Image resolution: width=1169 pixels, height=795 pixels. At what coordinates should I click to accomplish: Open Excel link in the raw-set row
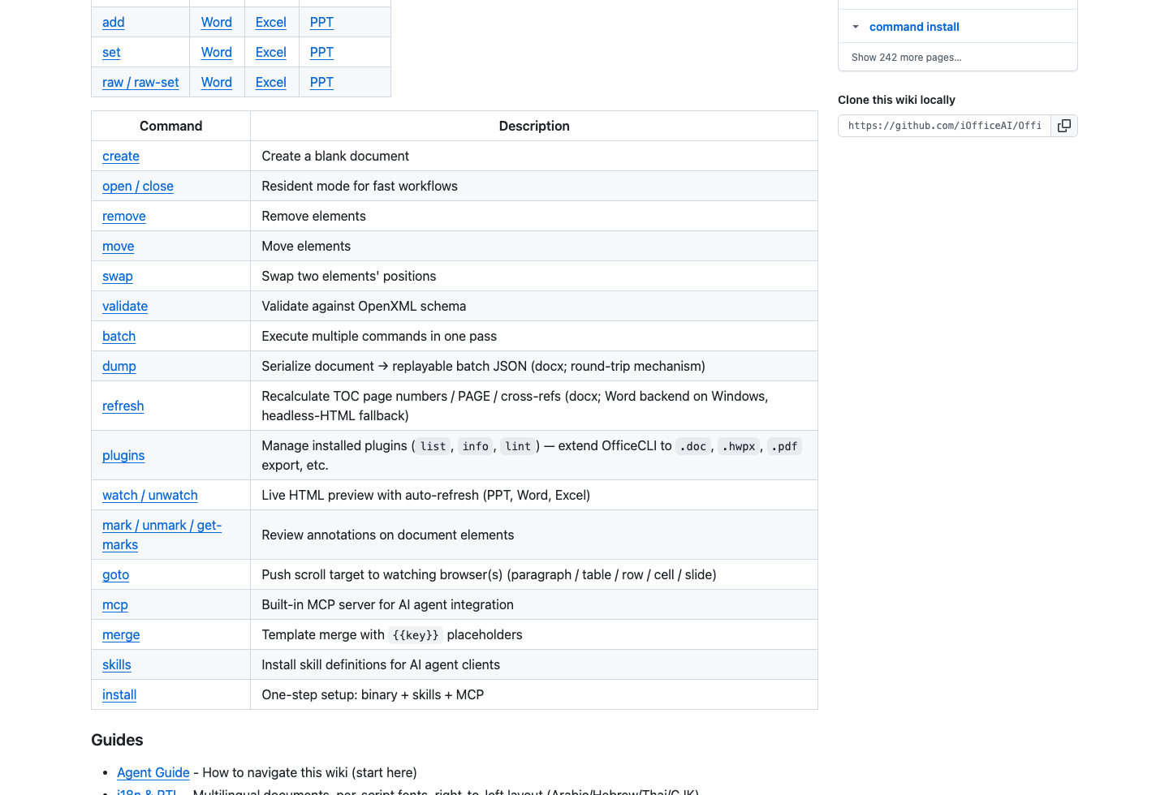coord(271,83)
